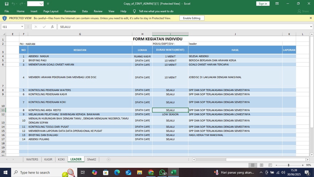
Task: Click the Redo arrow icon
Action: pyautogui.click(x=21, y=4)
